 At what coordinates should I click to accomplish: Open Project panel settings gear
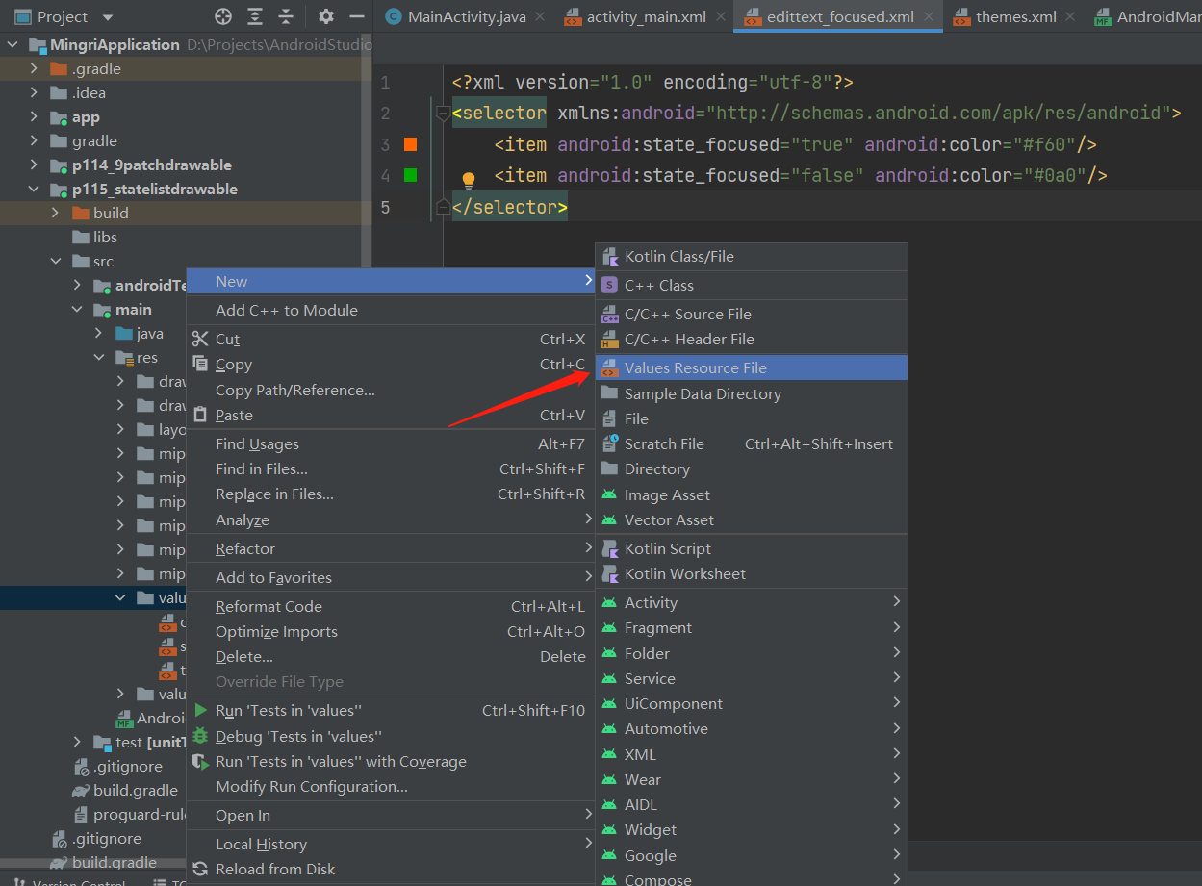[x=326, y=16]
